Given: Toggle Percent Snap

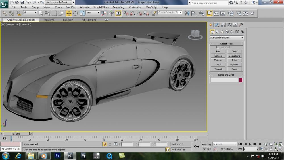Looking at the screenshot, I should click(x=139, y=13).
